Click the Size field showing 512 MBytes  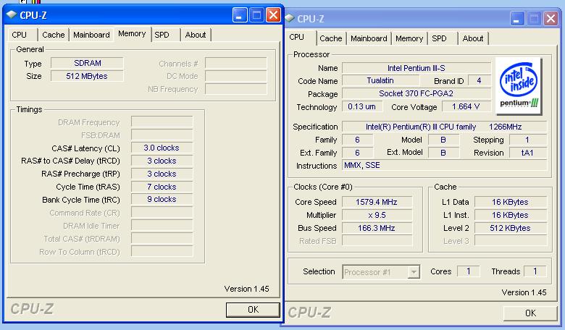87,76
